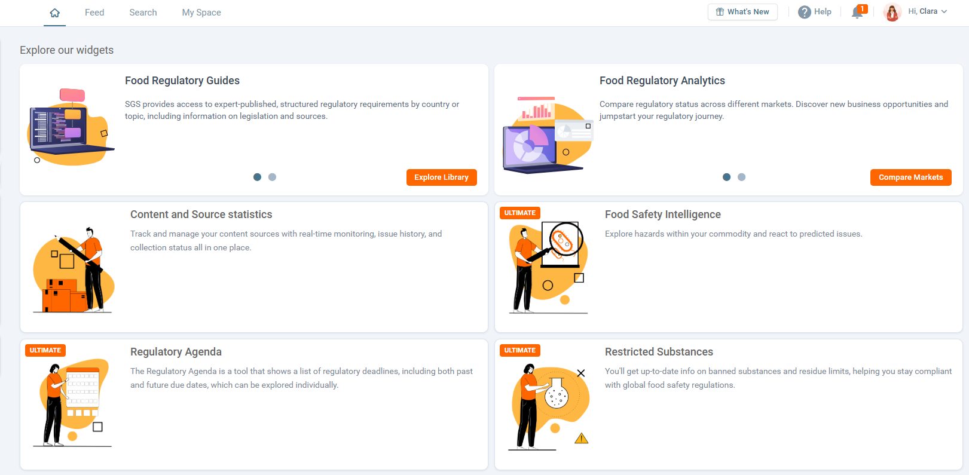Switch to the Search tab

point(143,13)
